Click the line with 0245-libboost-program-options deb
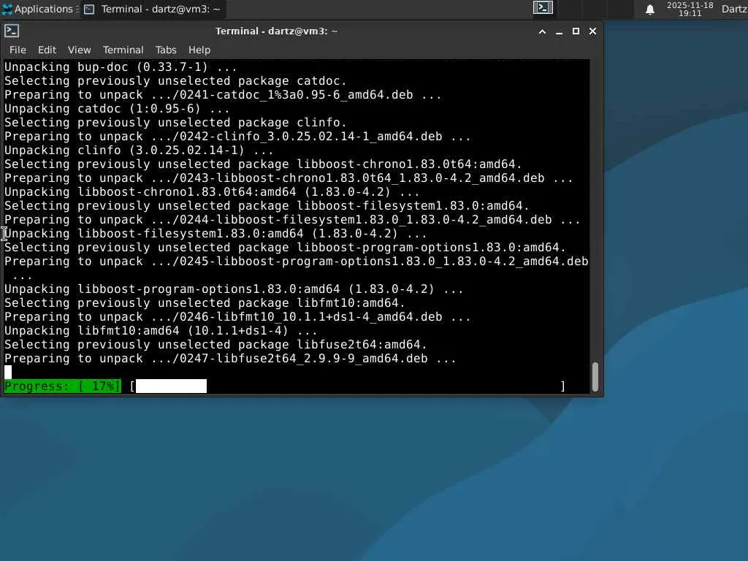 [x=297, y=268]
